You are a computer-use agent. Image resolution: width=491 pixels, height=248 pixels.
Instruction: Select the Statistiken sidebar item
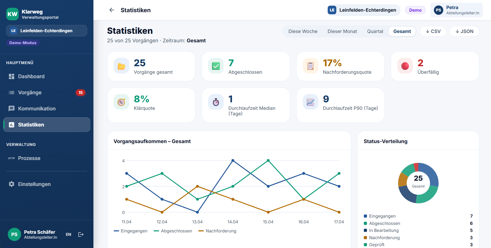(x=47, y=125)
